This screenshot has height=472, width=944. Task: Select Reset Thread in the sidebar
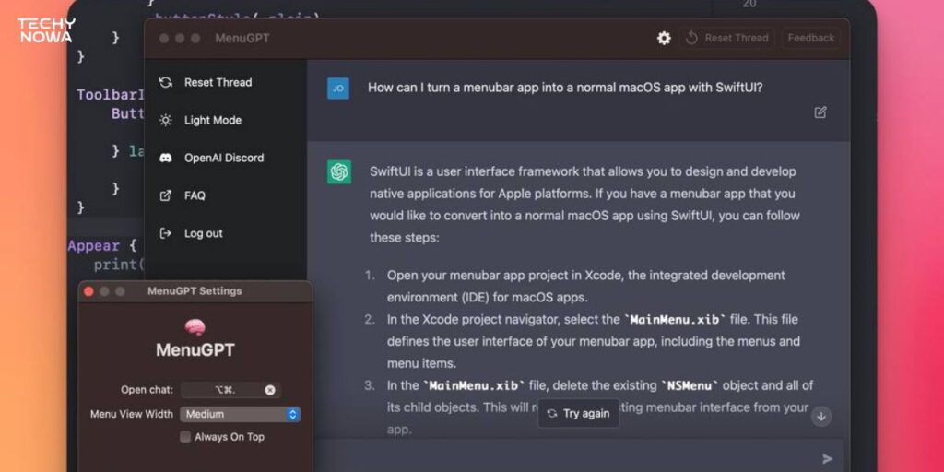(206, 82)
